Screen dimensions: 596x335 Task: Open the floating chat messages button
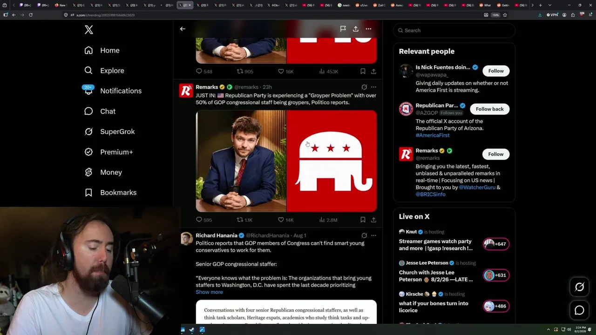579,310
